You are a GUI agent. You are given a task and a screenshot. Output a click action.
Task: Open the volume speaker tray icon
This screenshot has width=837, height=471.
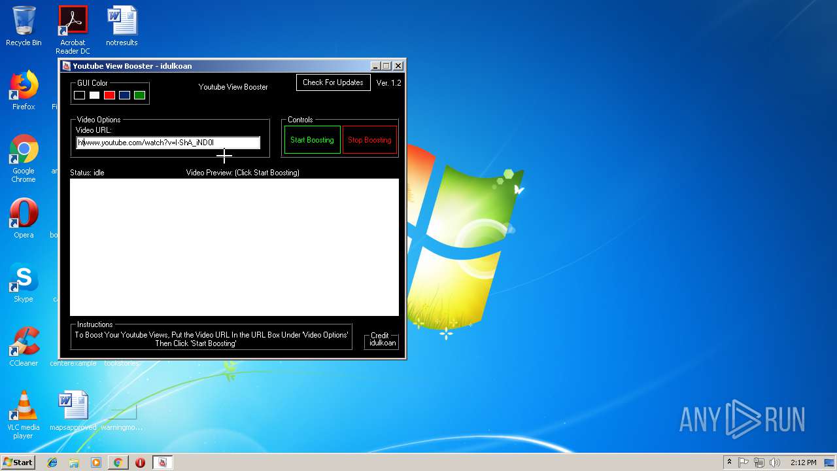coord(775,462)
